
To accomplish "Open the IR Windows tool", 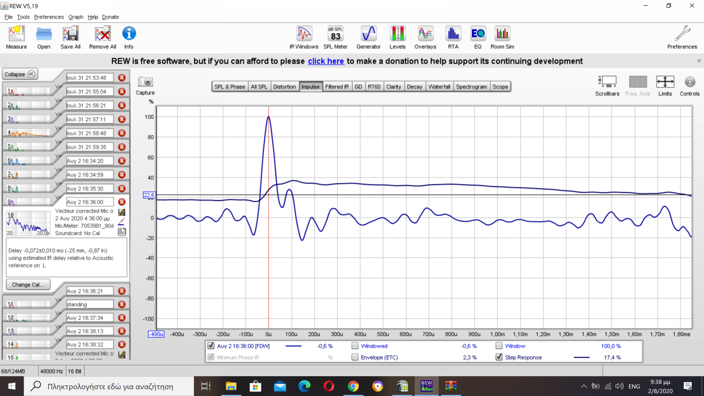I will 304,37.
